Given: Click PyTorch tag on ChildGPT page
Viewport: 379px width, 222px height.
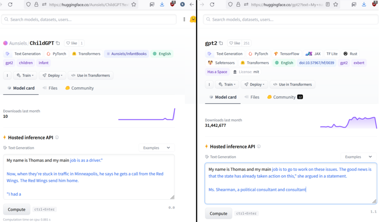Looking at the screenshot, I should (x=56, y=53).
